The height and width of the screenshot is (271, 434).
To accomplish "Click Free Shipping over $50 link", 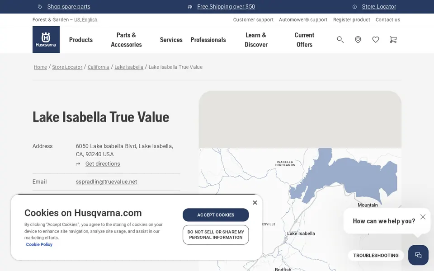I will [x=226, y=7].
